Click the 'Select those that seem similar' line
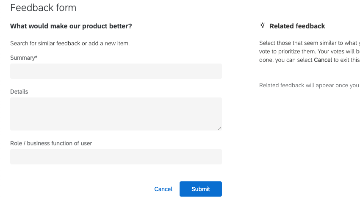The width and height of the screenshot is (360, 200). 309,43
